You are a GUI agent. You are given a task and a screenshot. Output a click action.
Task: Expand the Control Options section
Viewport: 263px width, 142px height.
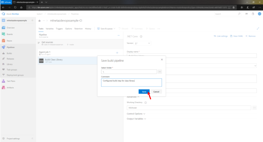pos(136,113)
